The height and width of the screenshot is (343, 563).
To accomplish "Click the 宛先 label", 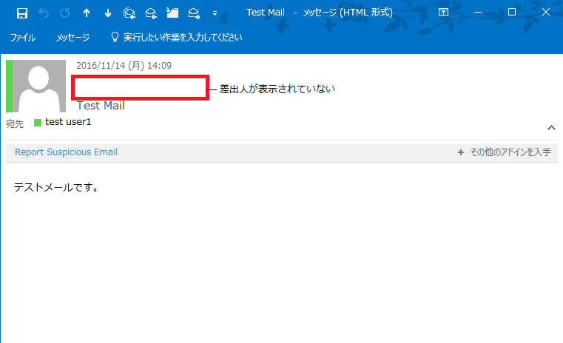I will point(15,123).
